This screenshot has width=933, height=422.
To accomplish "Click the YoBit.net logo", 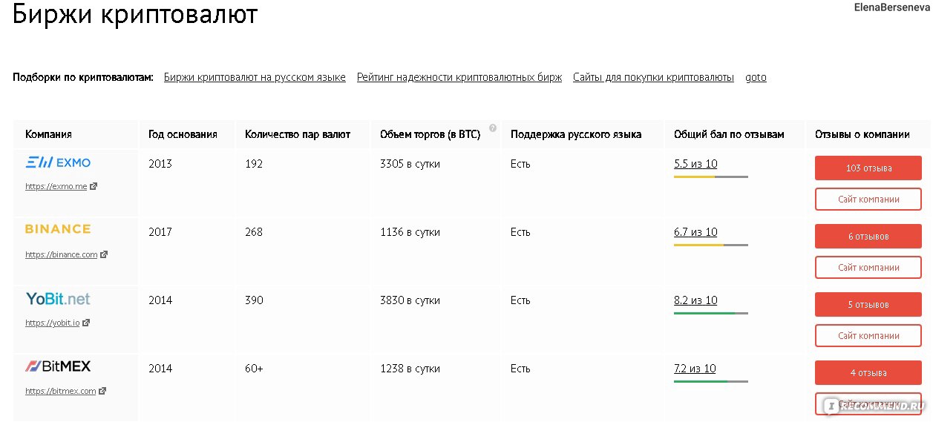I will click(x=58, y=299).
